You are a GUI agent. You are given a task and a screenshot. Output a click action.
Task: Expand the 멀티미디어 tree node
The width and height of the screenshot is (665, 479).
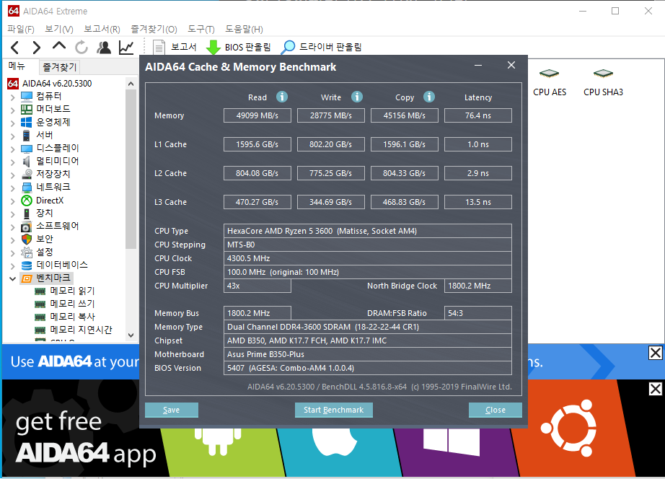click(x=13, y=162)
